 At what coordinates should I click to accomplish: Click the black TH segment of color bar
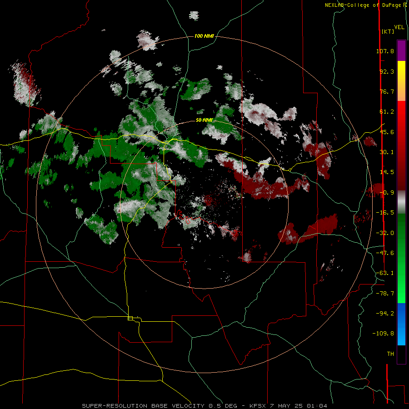click(x=401, y=354)
